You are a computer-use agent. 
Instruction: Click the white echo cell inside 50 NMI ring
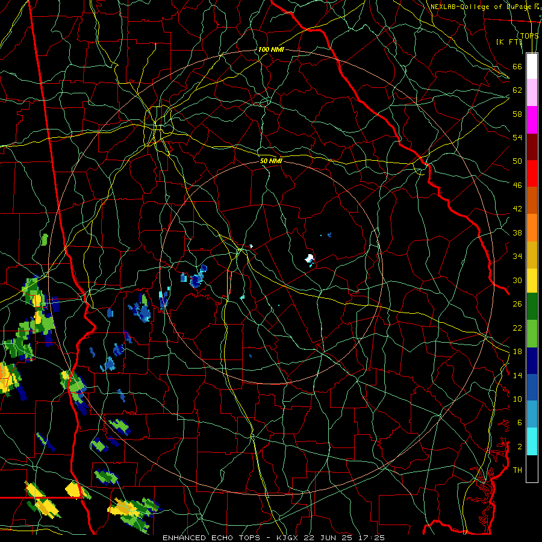[x=310, y=258]
